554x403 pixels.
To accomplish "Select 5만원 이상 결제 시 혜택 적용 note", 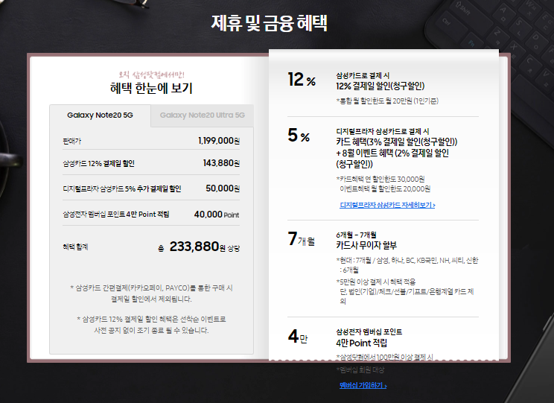I will [x=376, y=282].
